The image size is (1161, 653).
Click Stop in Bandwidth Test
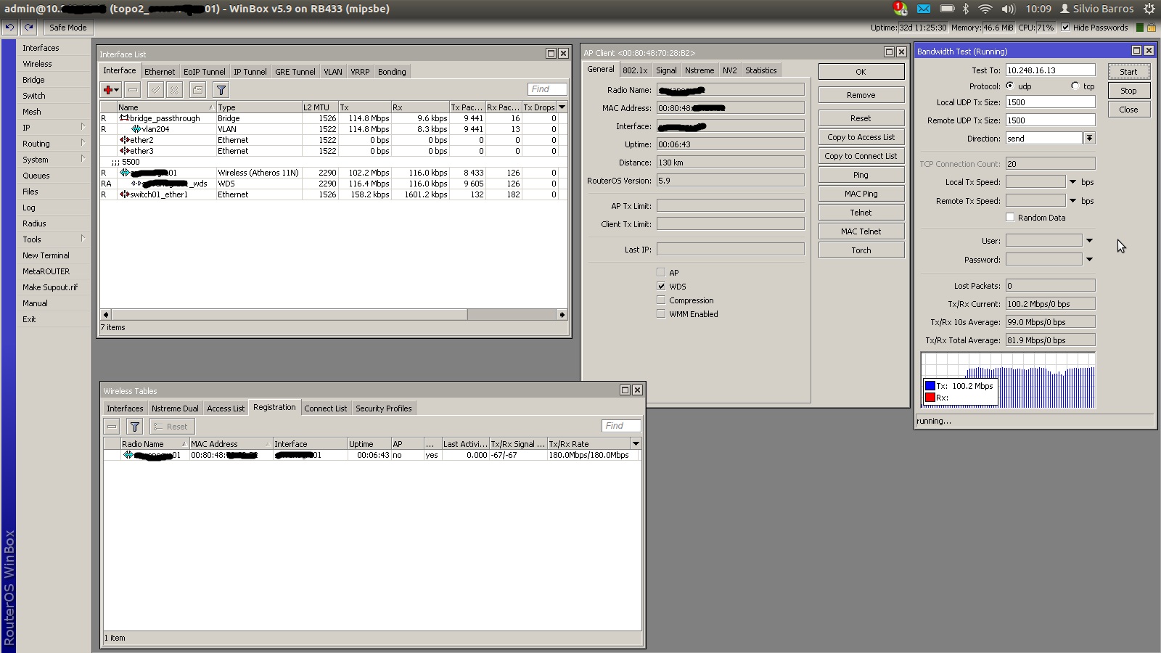click(x=1128, y=91)
